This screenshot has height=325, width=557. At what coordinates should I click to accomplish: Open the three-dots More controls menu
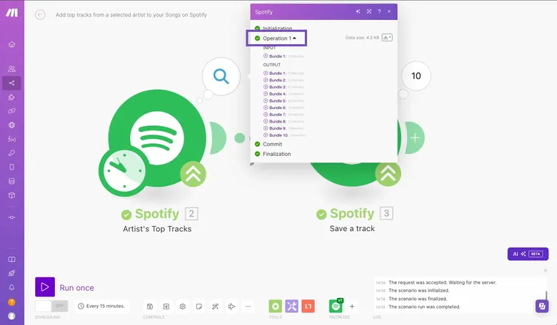pos(248,306)
